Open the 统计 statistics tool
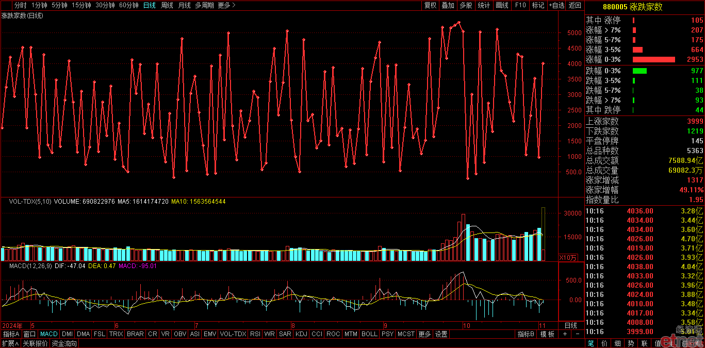 click(484, 5)
